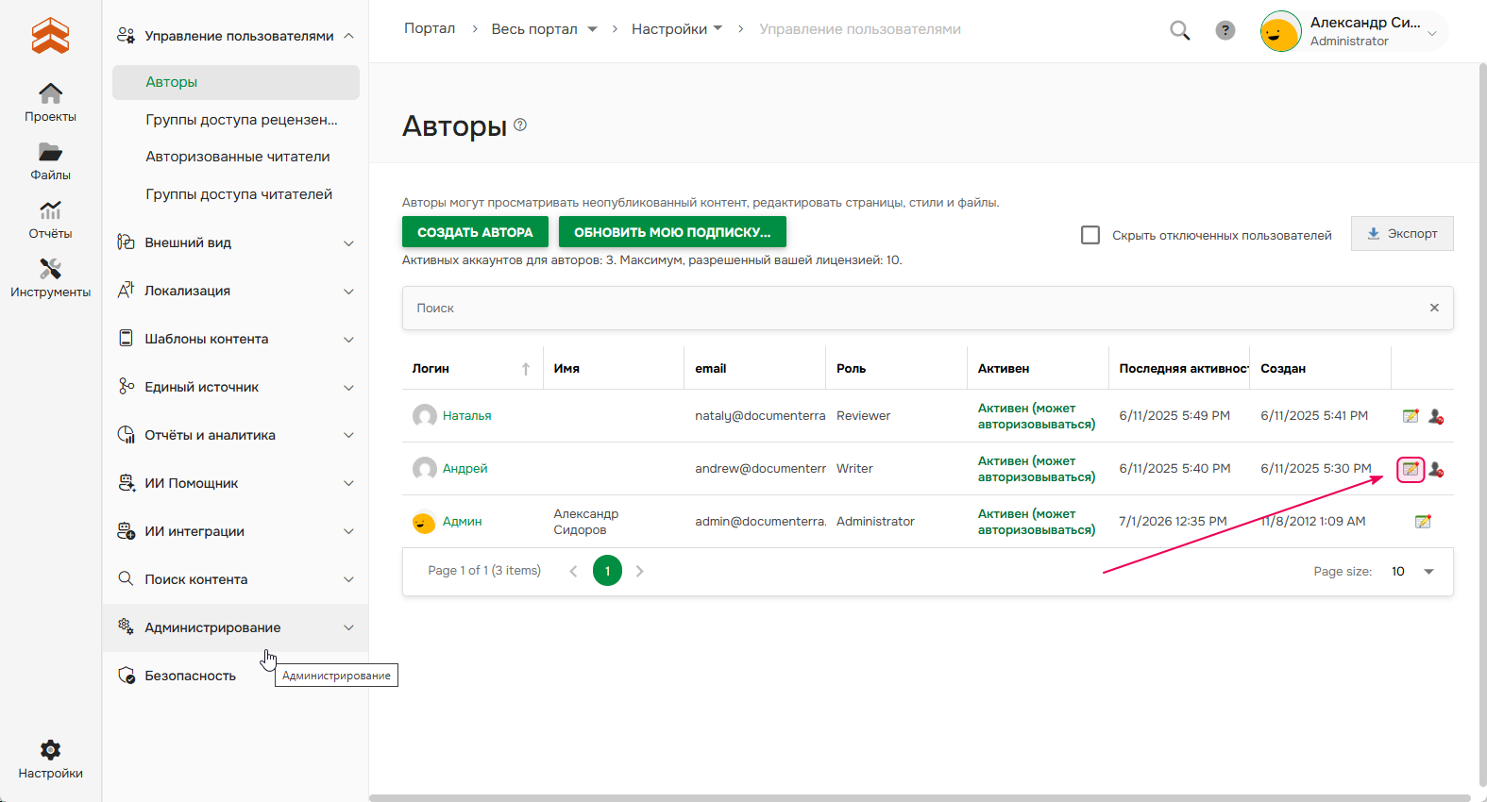Click the user avatar in header
Image resolution: width=1487 pixels, height=802 pixels.
pos(1281,31)
